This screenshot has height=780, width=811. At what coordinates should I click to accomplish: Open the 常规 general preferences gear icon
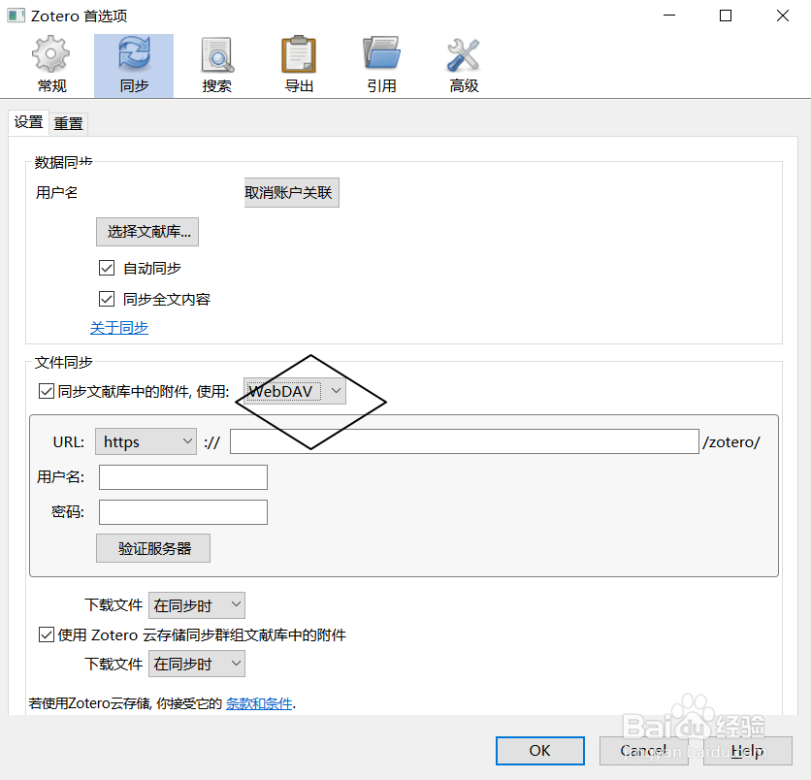coord(50,53)
